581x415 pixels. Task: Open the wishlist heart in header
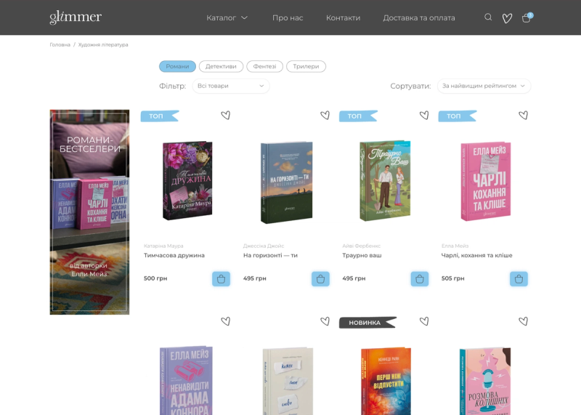[x=507, y=17]
